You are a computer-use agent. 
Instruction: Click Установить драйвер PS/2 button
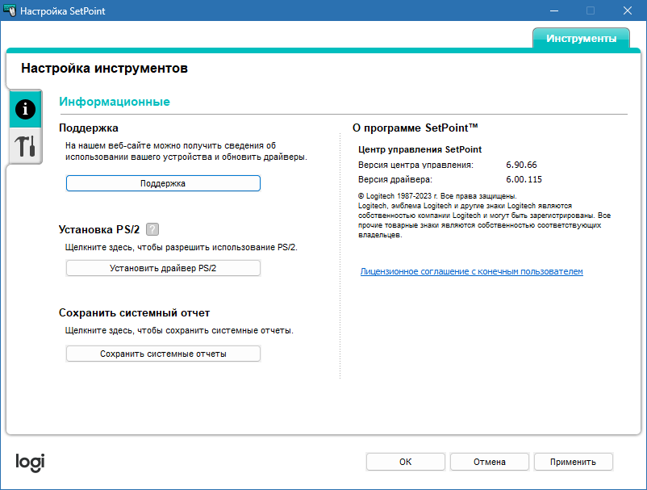click(x=163, y=268)
